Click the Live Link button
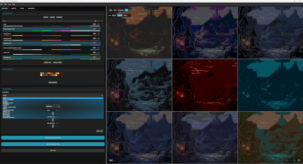The width and height of the screenshot is (303, 164). click(53, 150)
